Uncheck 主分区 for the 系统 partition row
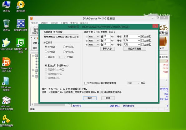This screenshot has height=130, width=186. pyautogui.click(x=143, y=37)
